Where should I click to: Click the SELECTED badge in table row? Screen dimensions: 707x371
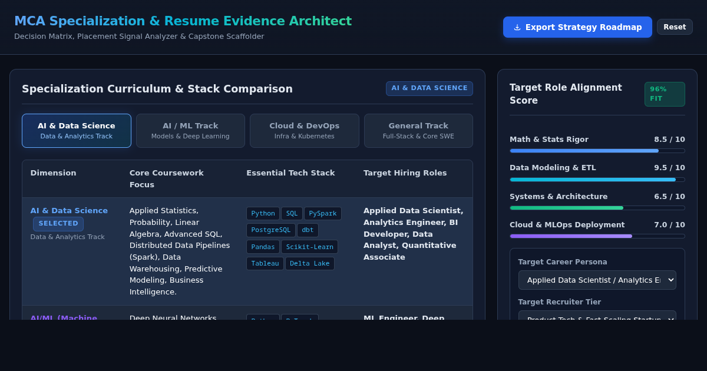coord(58,224)
